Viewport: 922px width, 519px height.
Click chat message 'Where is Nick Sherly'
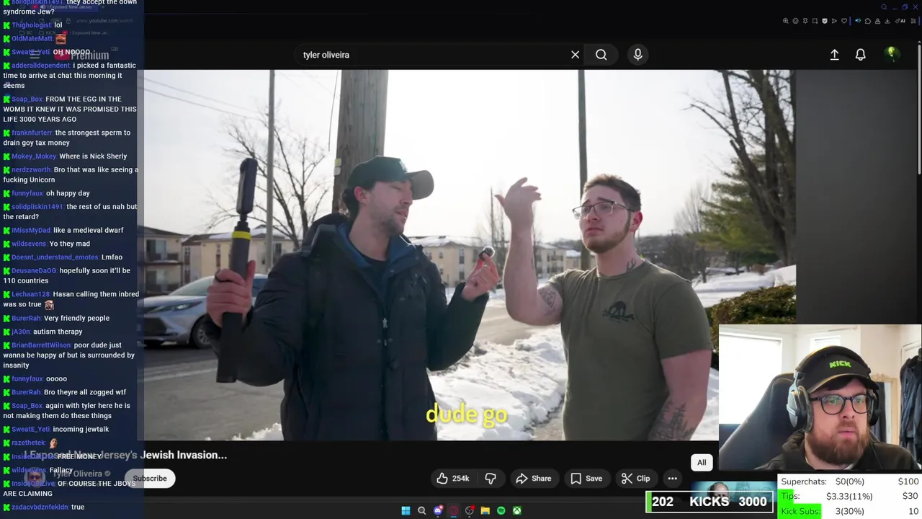93,156
